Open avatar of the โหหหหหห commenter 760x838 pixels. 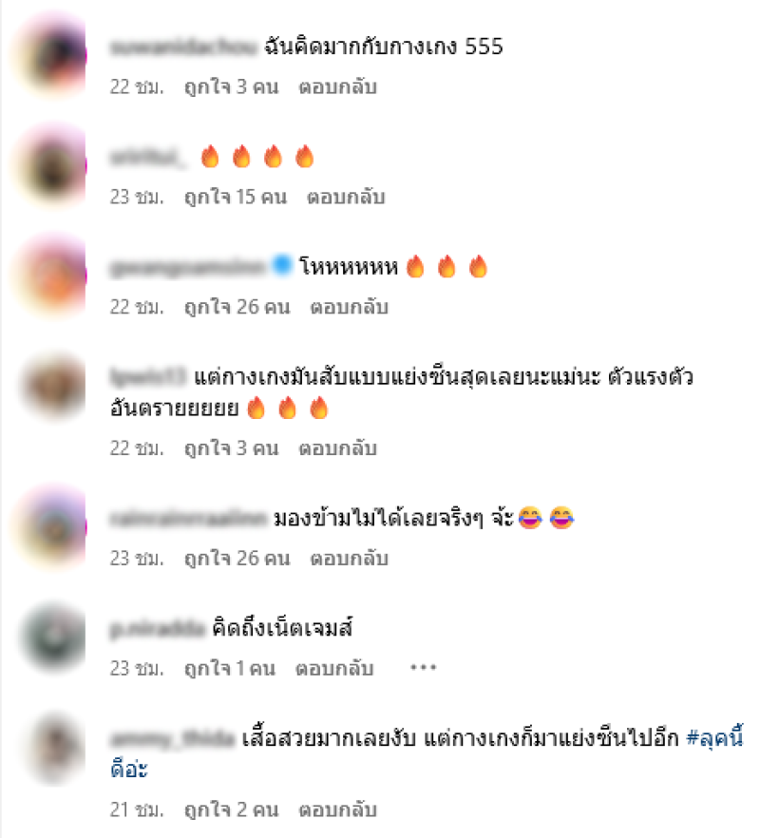[x=53, y=276]
